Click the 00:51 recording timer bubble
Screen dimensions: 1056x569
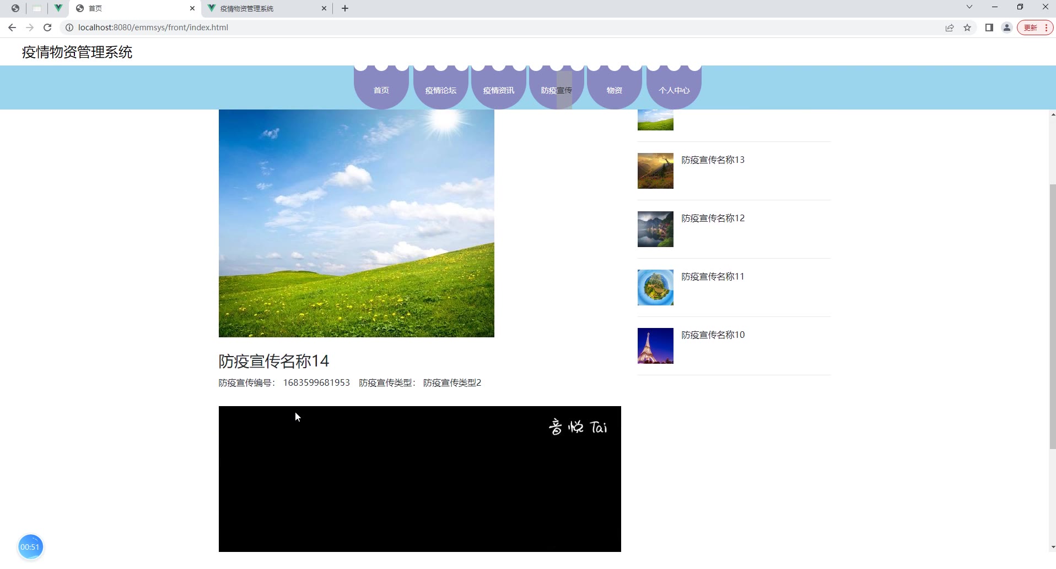point(30,547)
